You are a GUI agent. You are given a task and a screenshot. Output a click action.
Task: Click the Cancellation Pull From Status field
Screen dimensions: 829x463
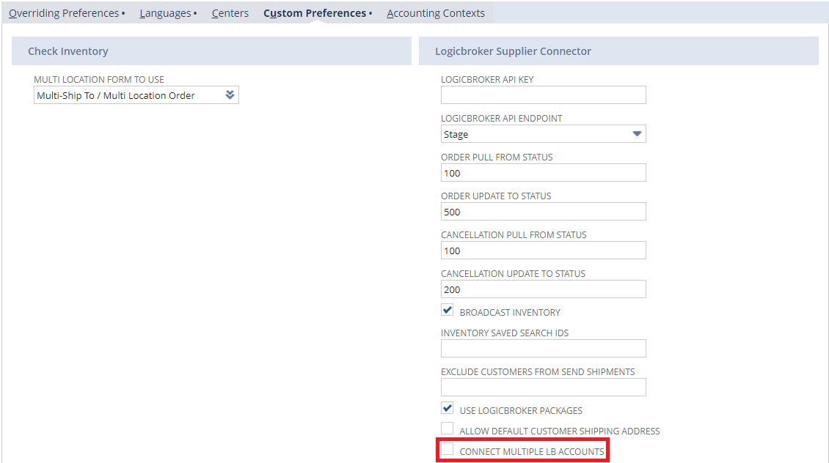click(543, 251)
